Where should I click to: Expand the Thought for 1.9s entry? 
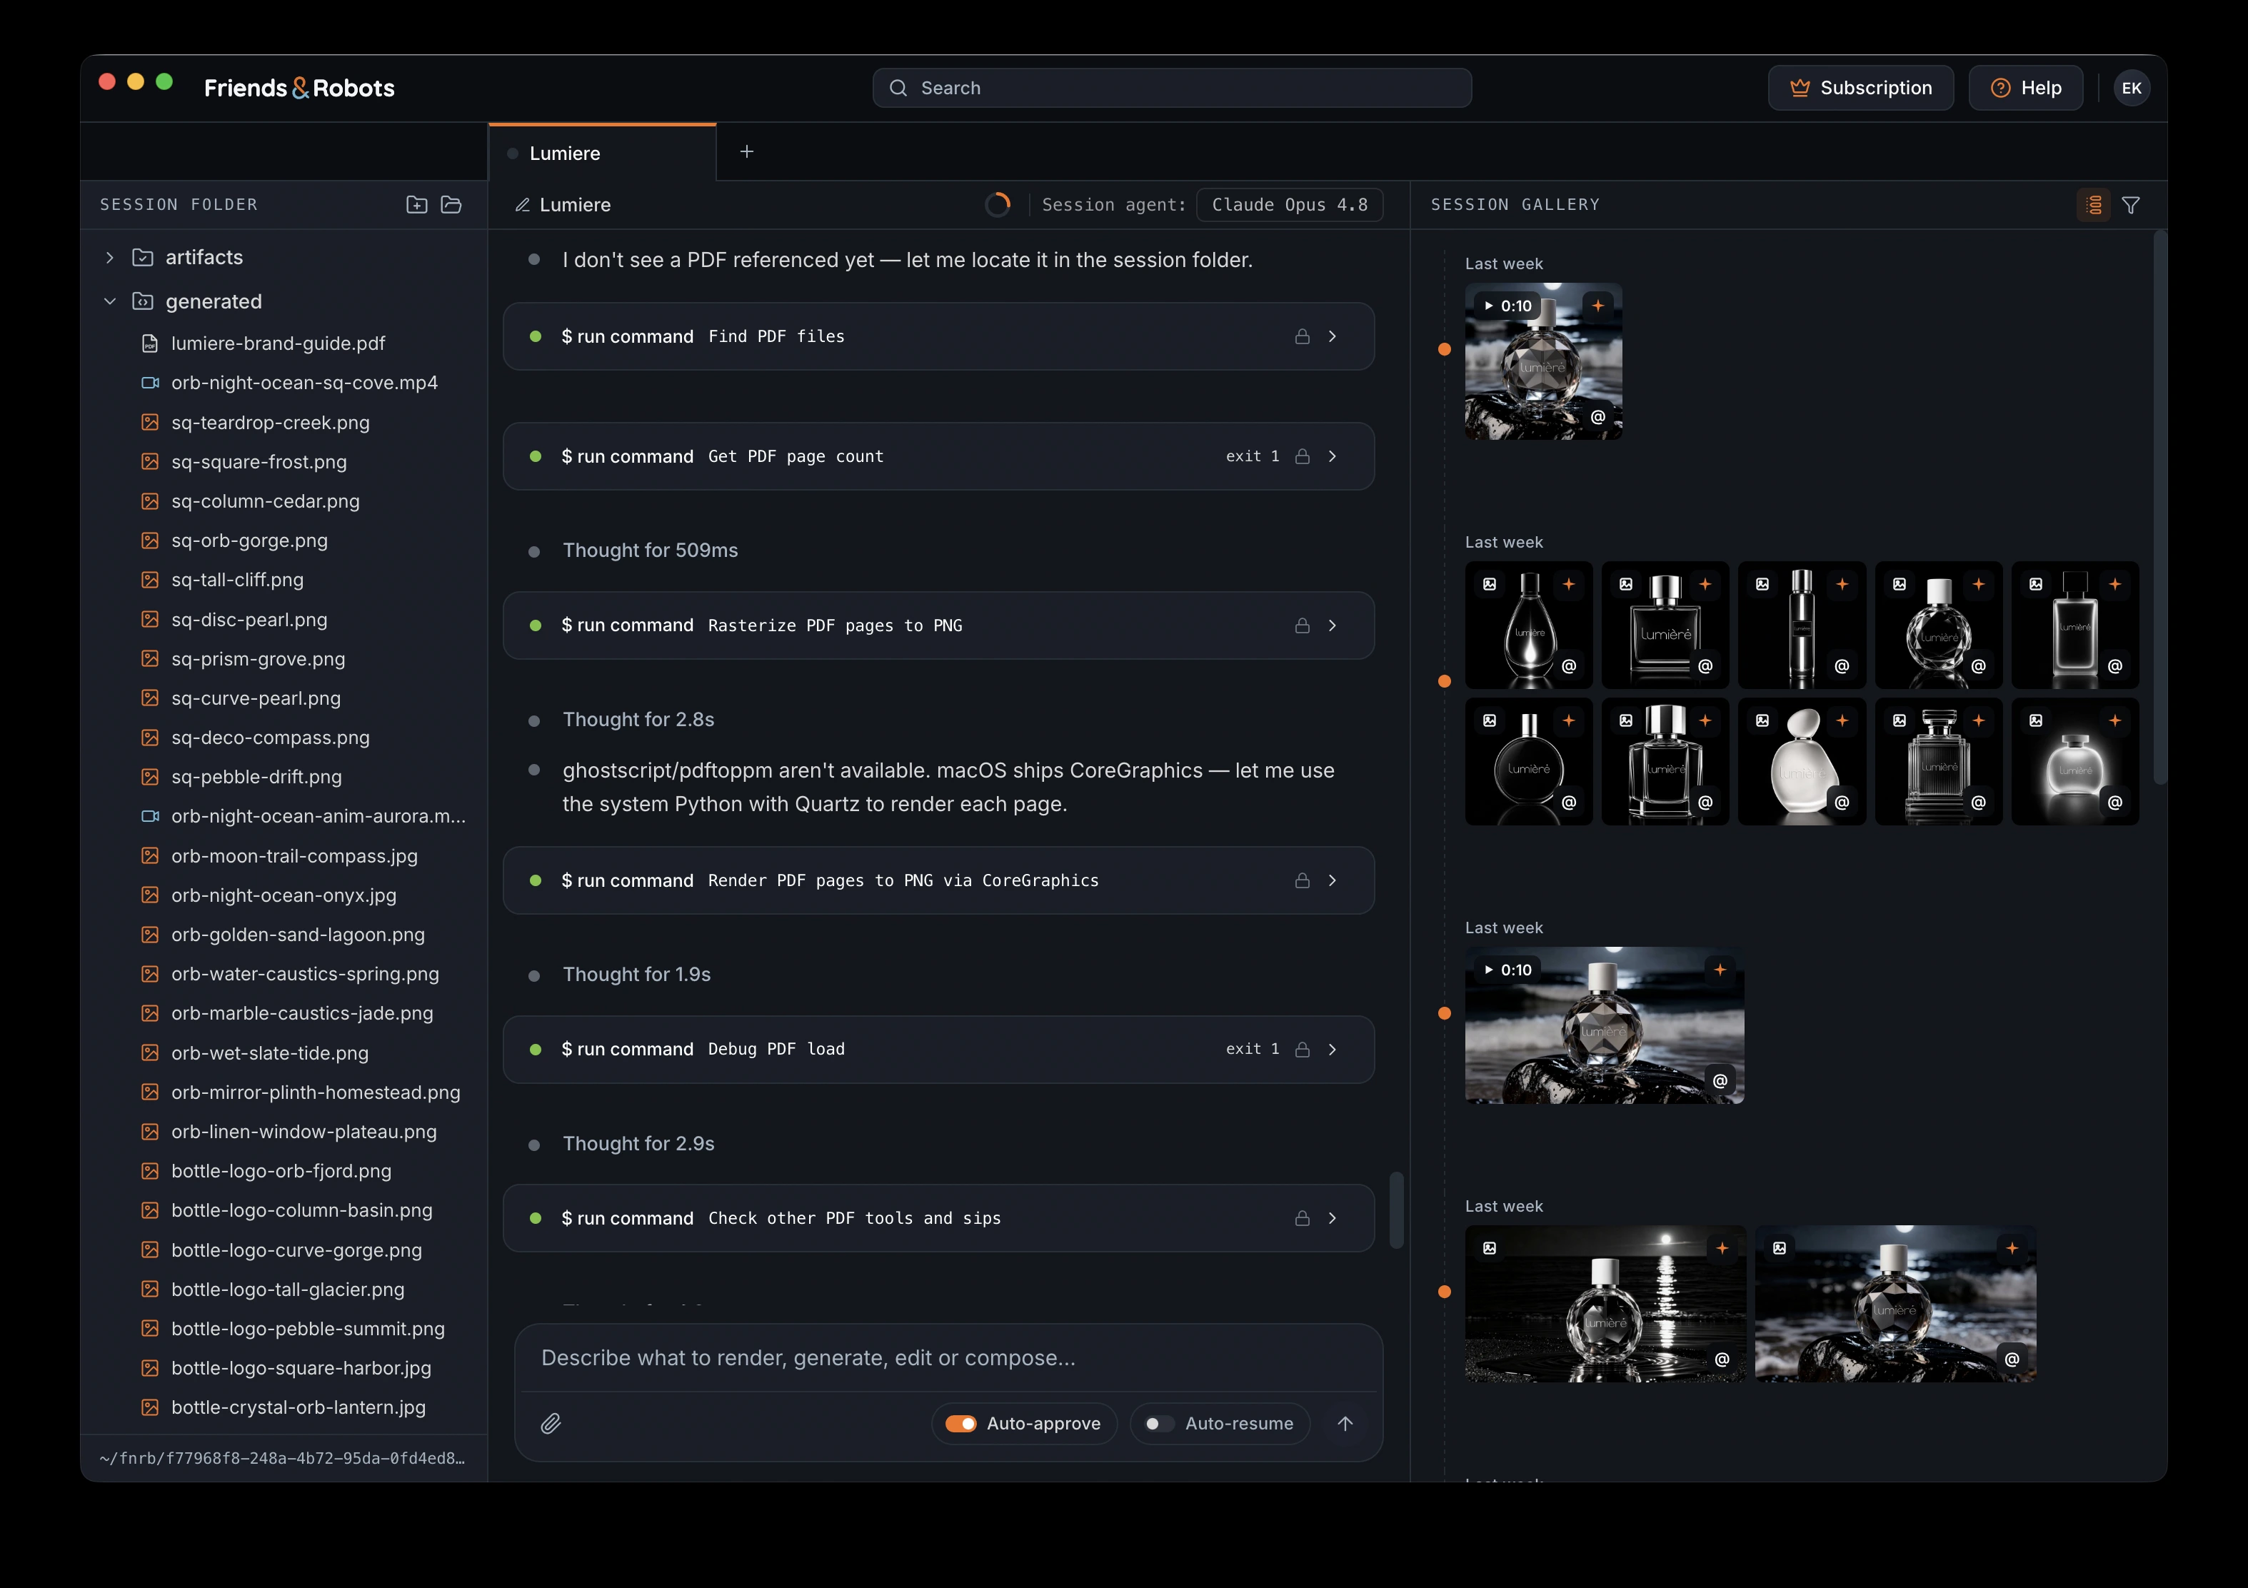pyautogui.click(x=636, y=974)
